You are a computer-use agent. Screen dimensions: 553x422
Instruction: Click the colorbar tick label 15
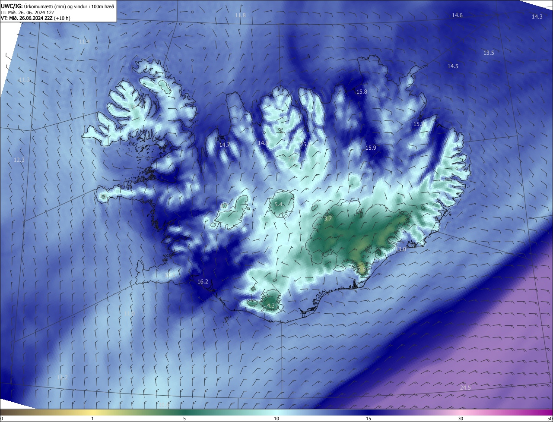point(369,419)
